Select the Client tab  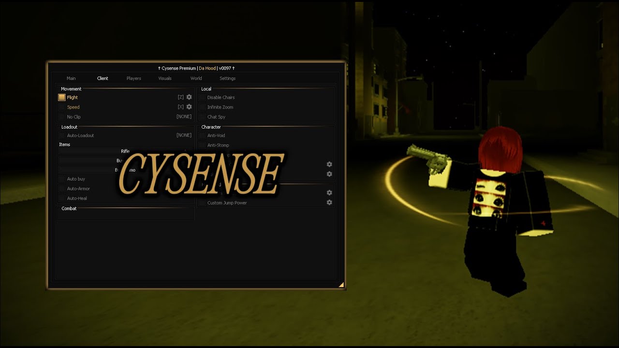[103, 78]
